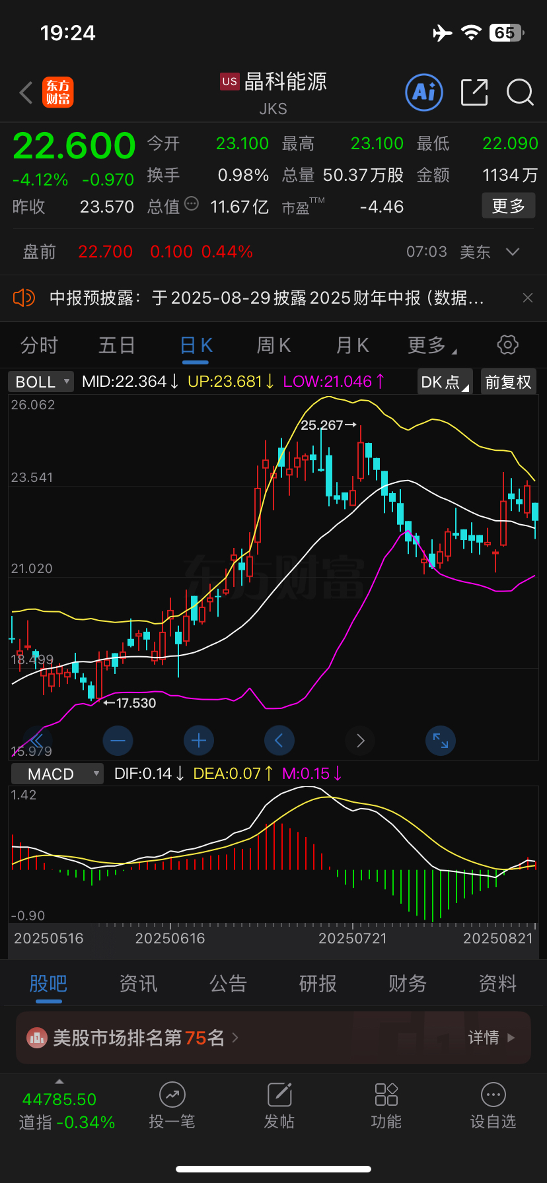Viewport: 547px width, 1183px height.
Task: Tap the airplane mode status icon
Action: click(443, 33)
